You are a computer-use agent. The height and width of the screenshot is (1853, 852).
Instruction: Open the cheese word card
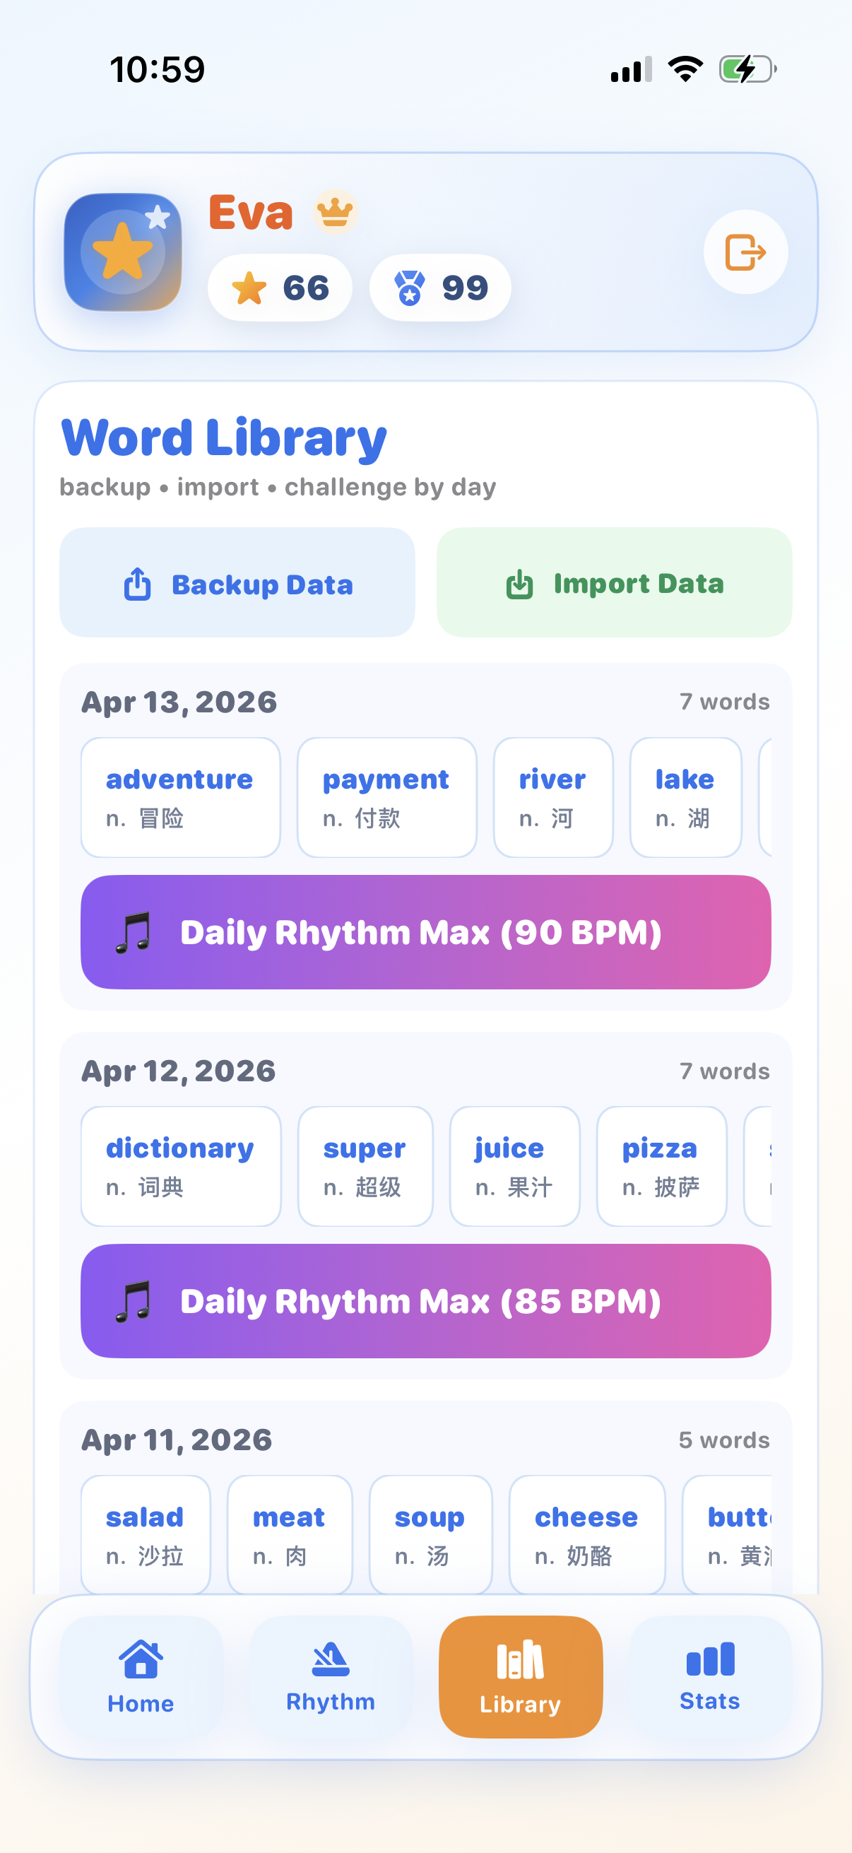click(x=586, y=1534)
